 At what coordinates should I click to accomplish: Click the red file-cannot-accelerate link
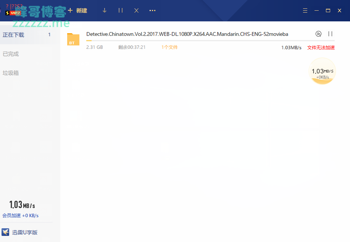(321, 48)
